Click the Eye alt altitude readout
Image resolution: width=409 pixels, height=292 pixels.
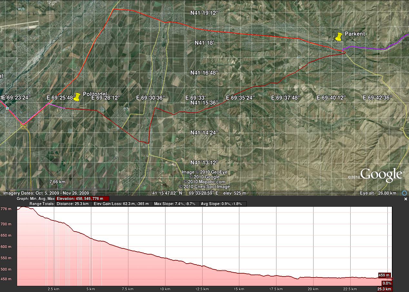pyautogui.click(x=378, y=193)
